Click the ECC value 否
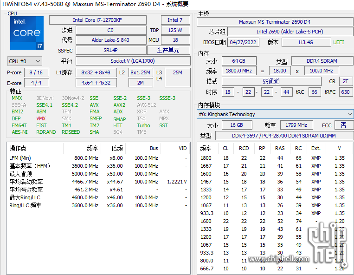The height and width of the screenshot is (275, 354). coord(344,125)
